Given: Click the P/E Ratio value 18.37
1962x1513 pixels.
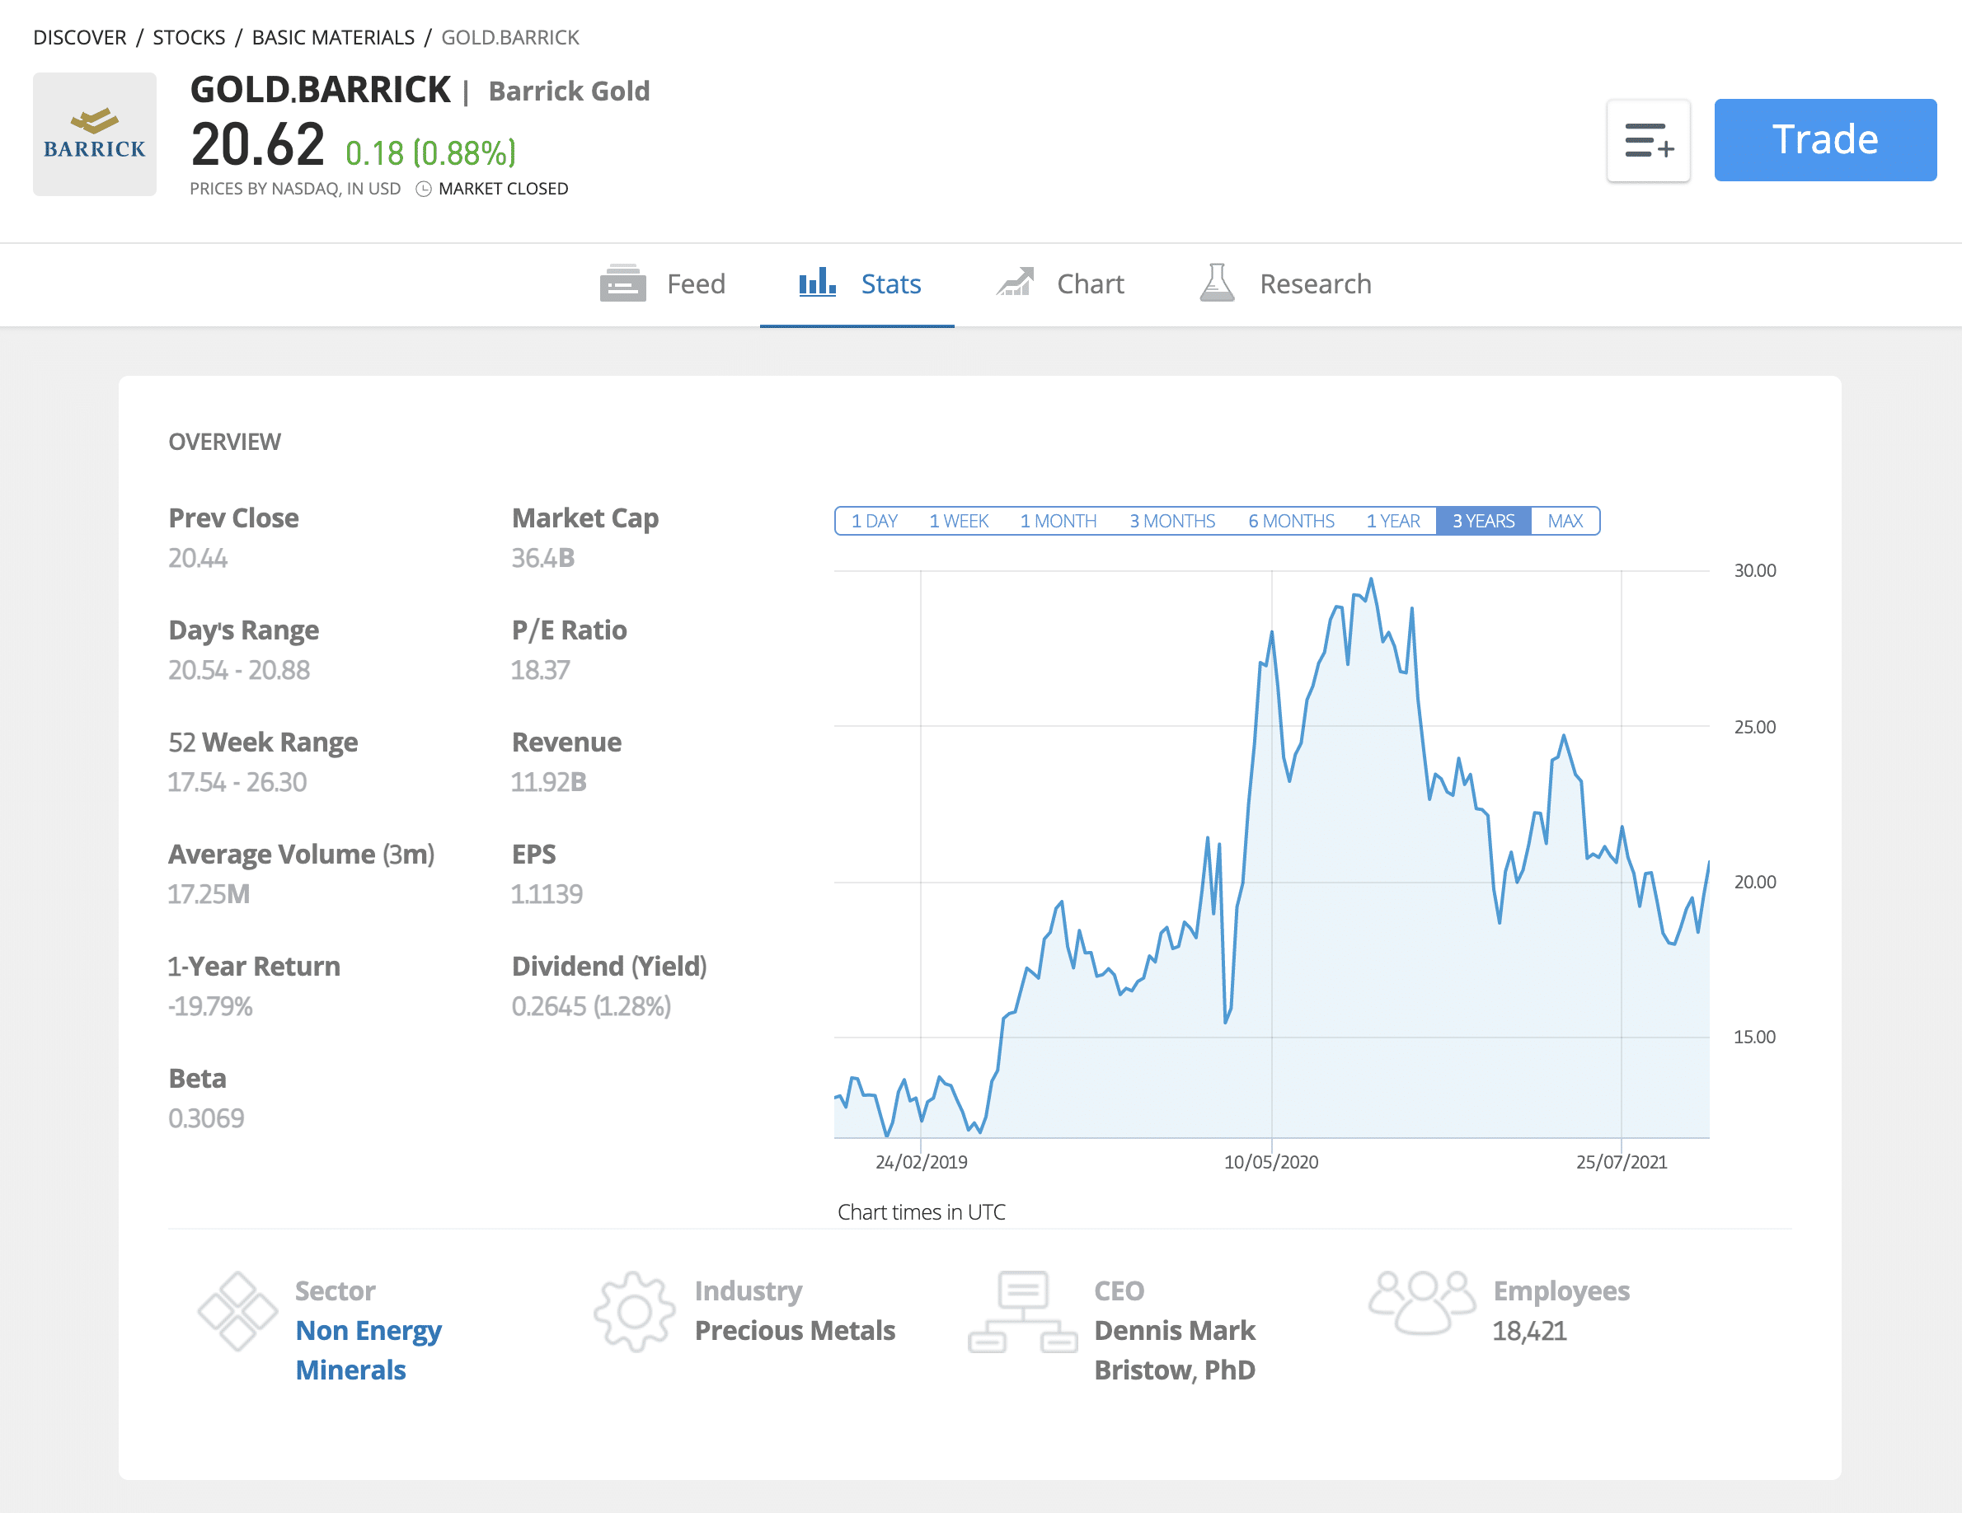Looking at the screenshot, I should [x=541, y=670].
